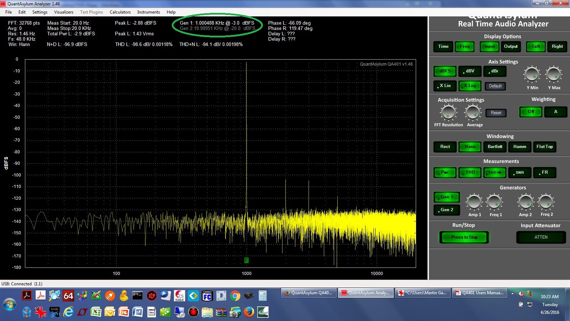Click the Gen 1 frequency readout text

tap(217, 23)
